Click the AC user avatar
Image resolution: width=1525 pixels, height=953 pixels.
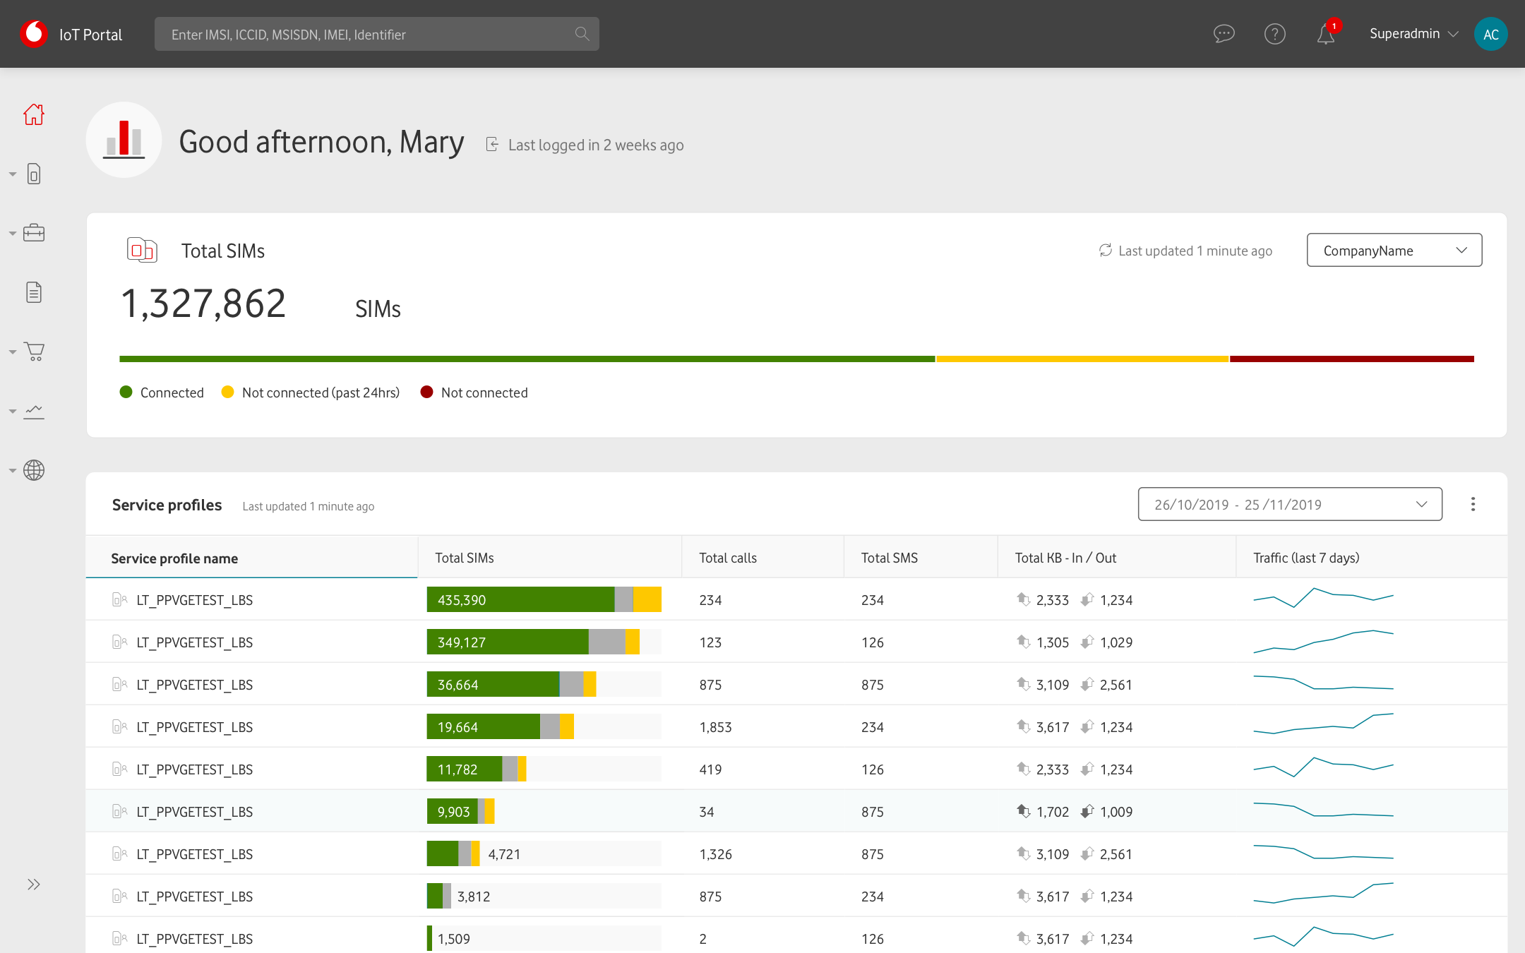click(1490, 34)
